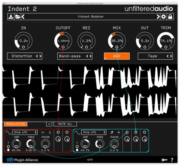Viewport: 180px width, 166px height.
Task: Click the Distortion clipping mode selector label
Action: coord(22,56)
